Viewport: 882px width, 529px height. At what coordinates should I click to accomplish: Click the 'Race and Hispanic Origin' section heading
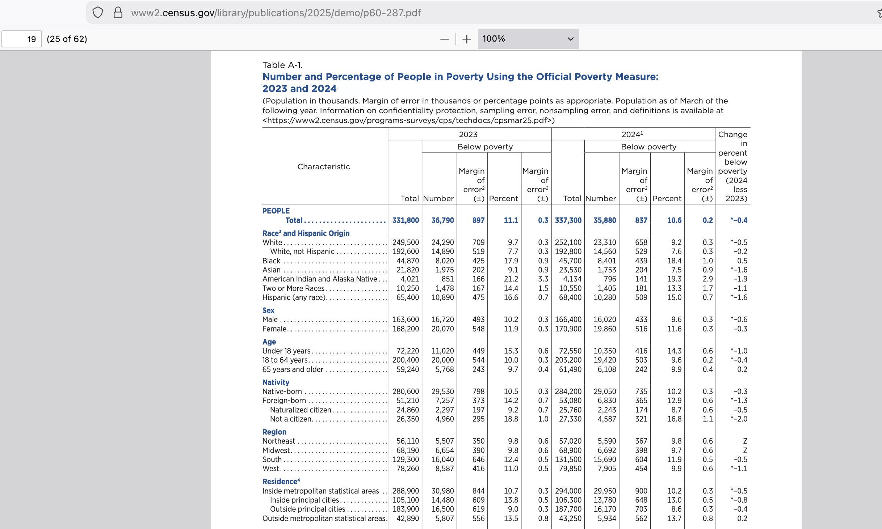306,233
